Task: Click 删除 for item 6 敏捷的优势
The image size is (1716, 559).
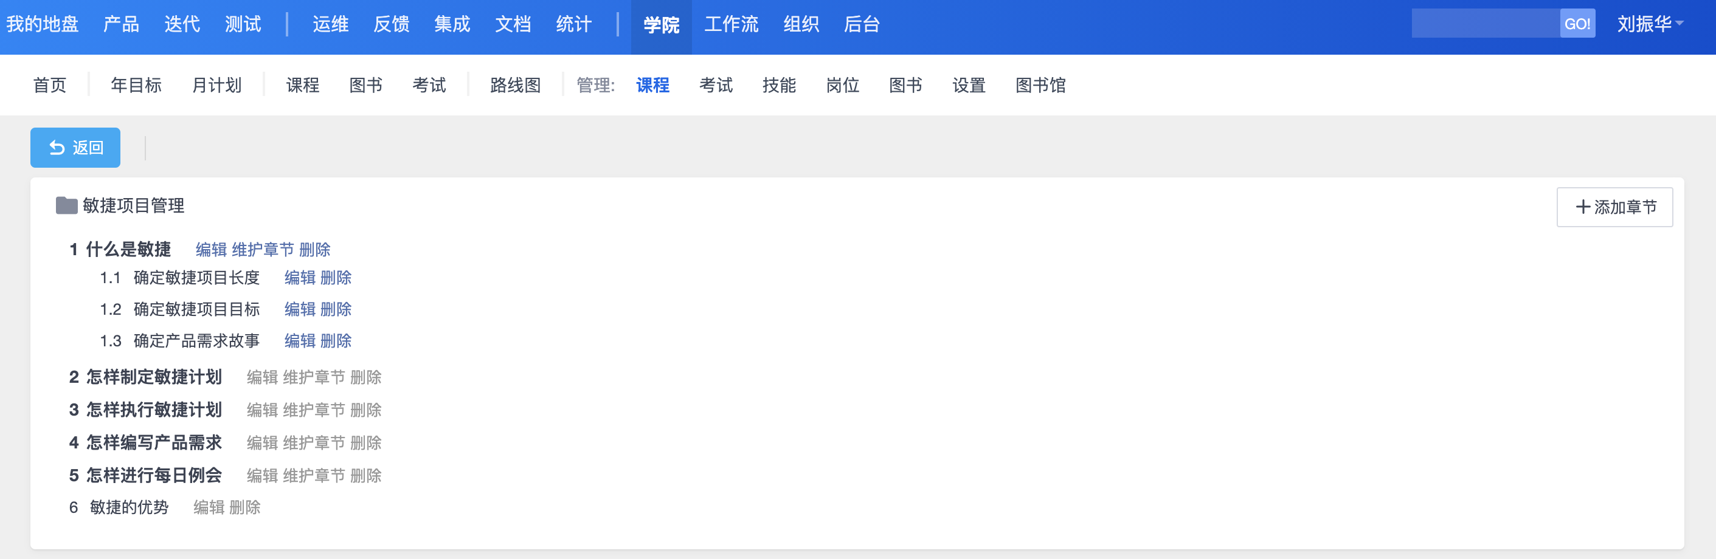Action: 245,508
